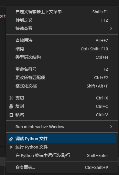Click the 粘贴 text label
This screenshot has width=119, height=175.
point(20,115)
